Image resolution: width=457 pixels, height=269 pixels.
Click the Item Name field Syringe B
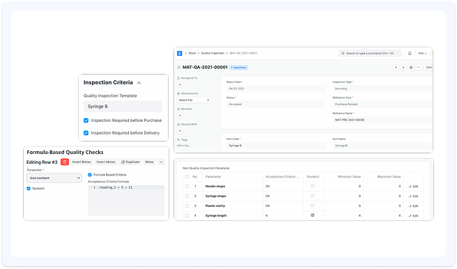382,146
